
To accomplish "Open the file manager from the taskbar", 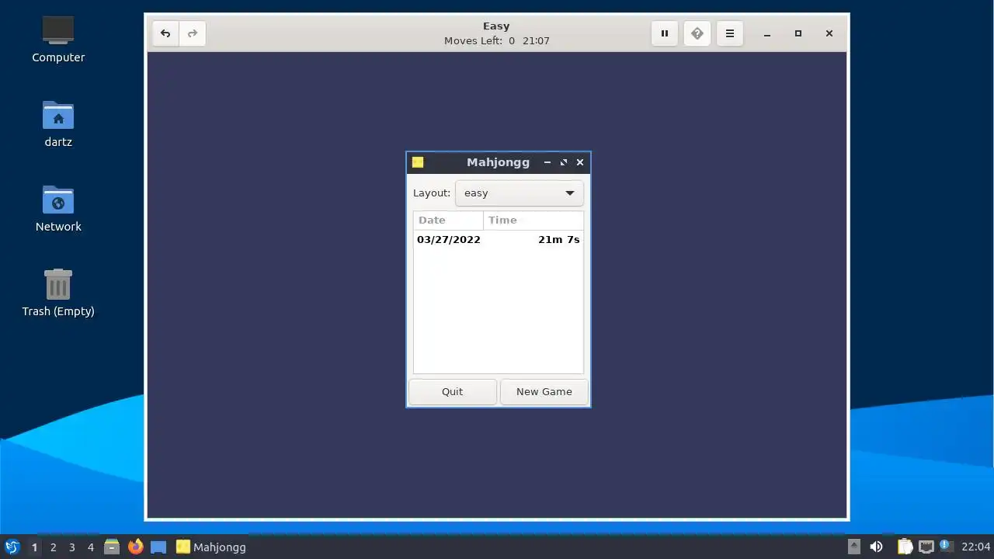I will [x=112, y=547].
